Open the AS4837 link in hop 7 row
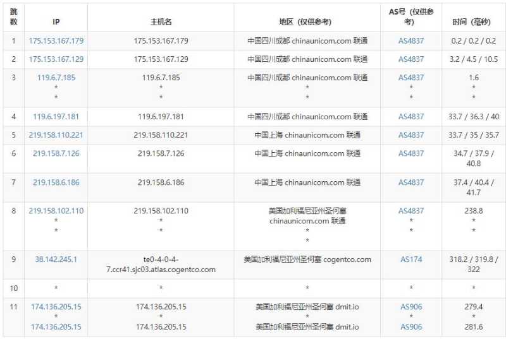506x339 pixels. tap(411, 182)
